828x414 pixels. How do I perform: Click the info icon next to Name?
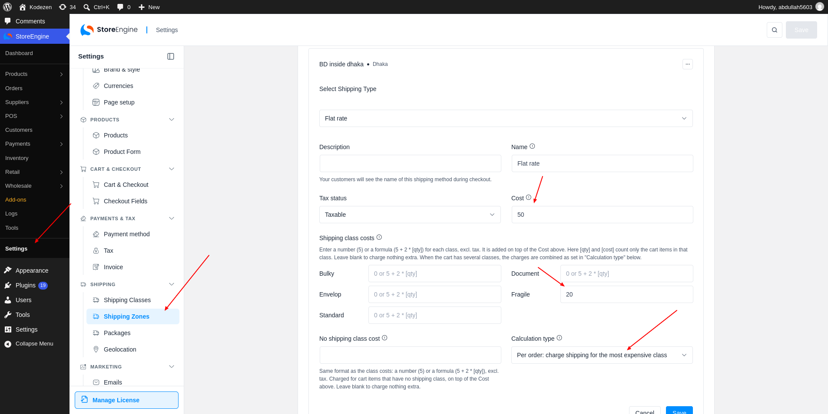click(532, 147)
